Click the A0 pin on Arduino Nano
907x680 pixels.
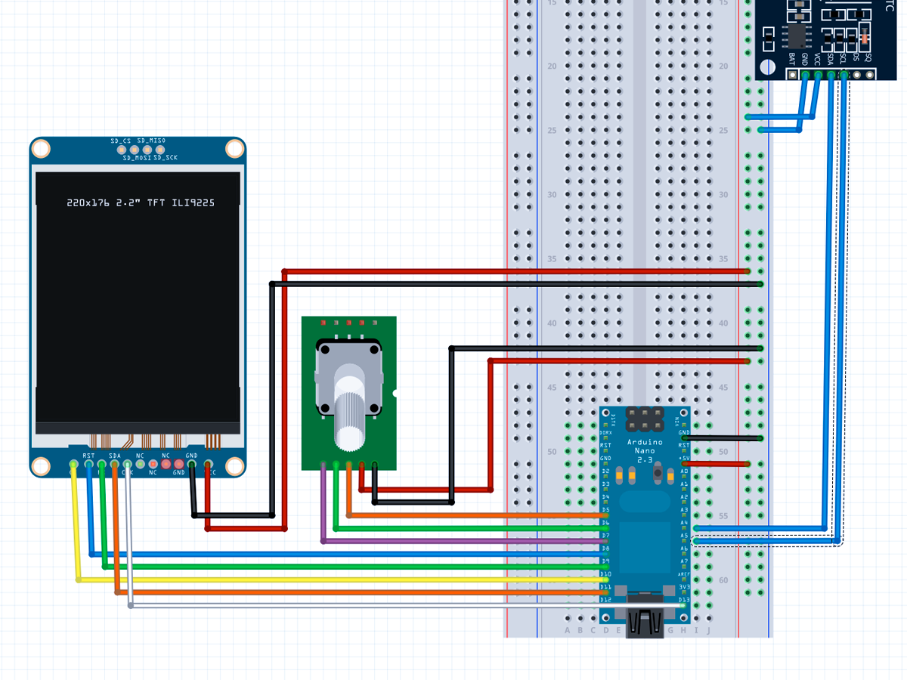(684, 470)
